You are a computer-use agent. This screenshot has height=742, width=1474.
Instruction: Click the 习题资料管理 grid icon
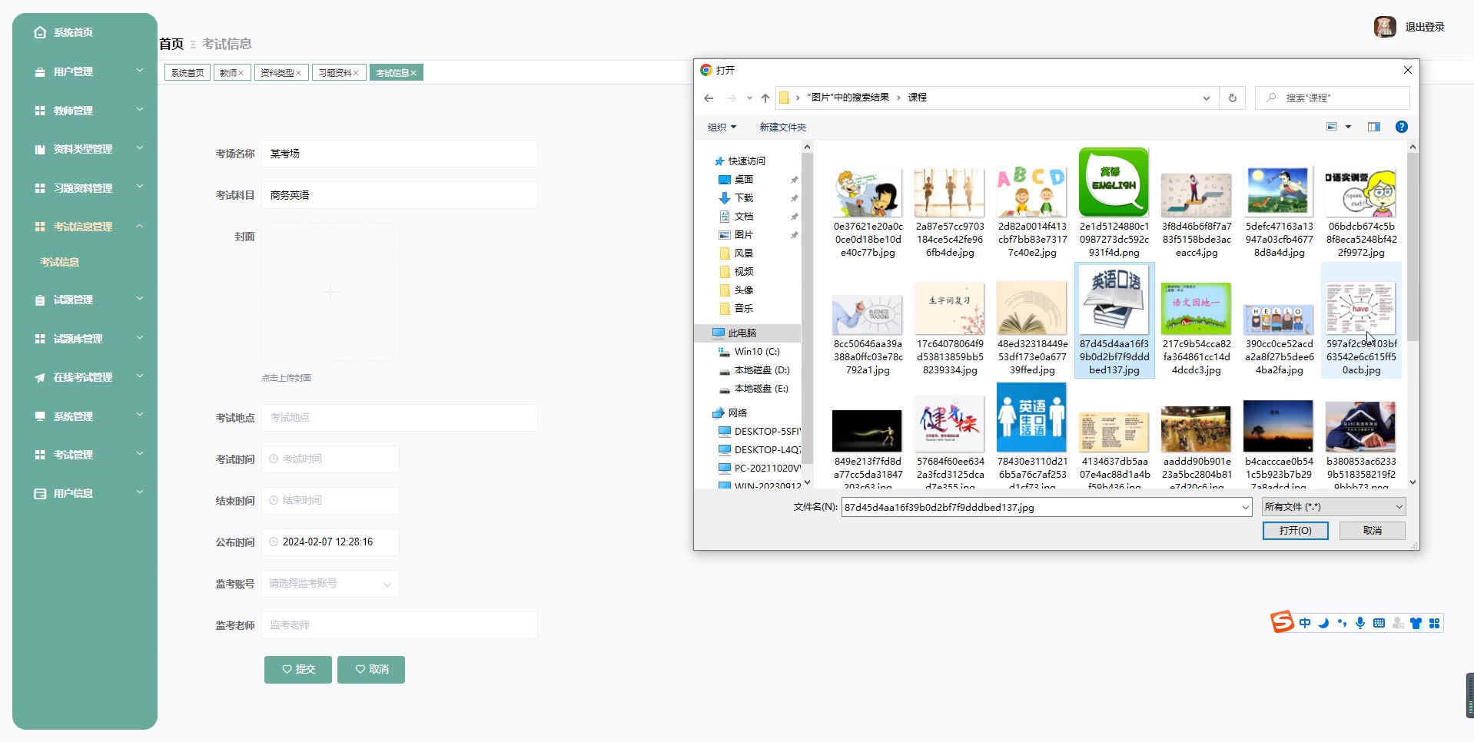pyautogui.click(x=40, y=188)
